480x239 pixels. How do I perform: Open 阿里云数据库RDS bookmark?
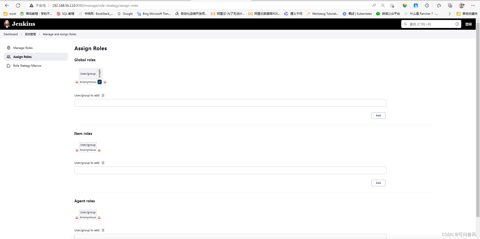click(264, 14)
